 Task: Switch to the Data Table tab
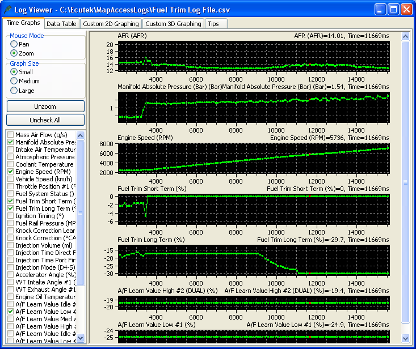coord(61,24)
